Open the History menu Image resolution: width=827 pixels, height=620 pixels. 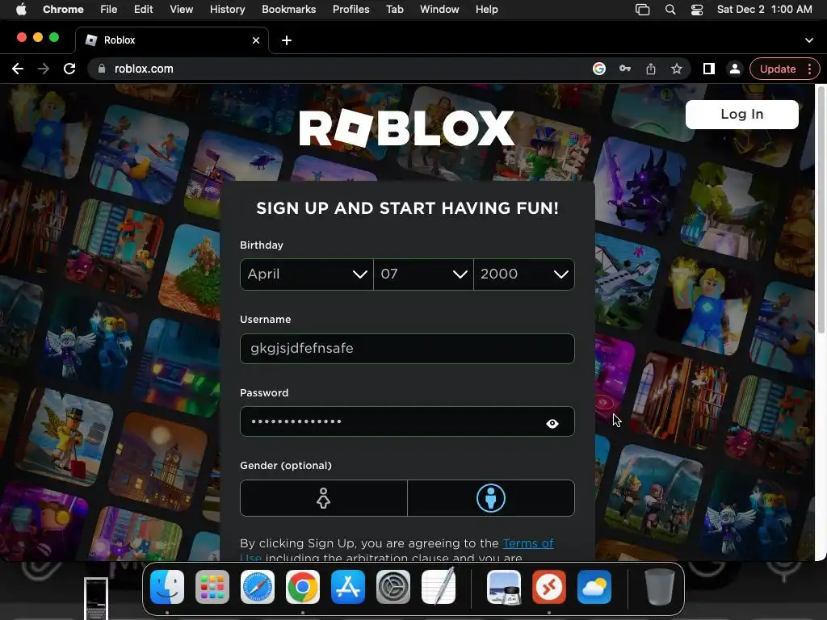(227, 10)
